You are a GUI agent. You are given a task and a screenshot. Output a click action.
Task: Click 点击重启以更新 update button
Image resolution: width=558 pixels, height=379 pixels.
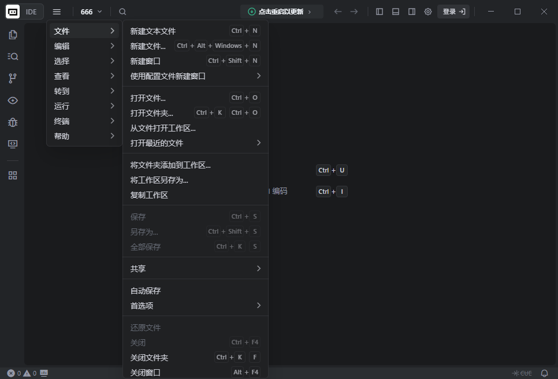tap(281, 12)
